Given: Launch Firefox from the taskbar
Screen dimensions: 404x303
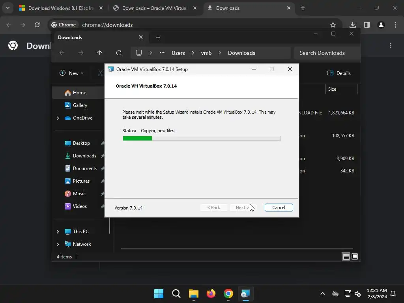Looking at the screenshot, I should (x=211, y=294).
